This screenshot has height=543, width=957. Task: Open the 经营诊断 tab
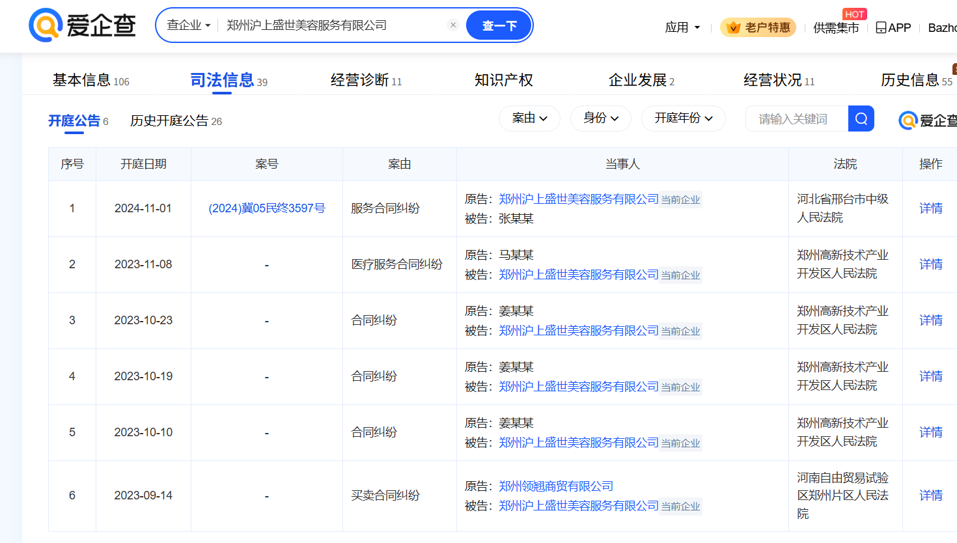pos(360,80)
